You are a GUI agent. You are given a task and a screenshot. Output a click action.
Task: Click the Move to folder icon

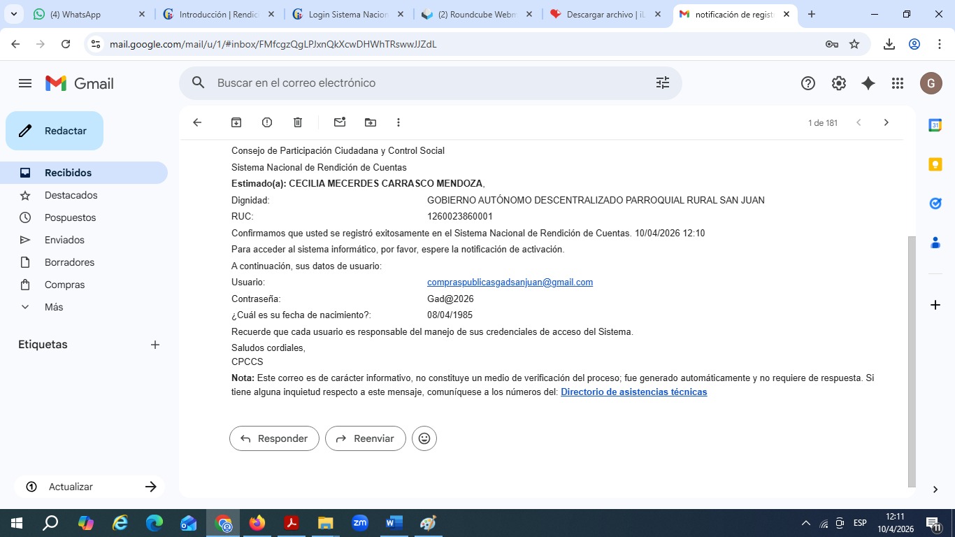click(x=371, y=122)
